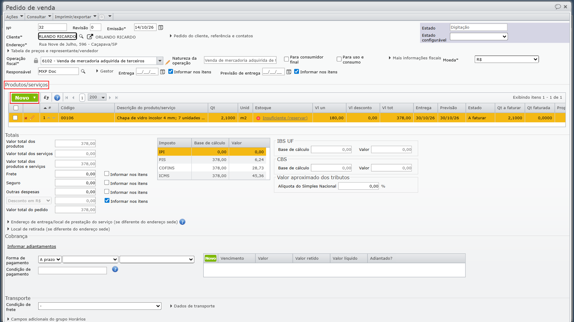Open the Condição de frete dropdown
Screen dimensions: 574x322
tap(100, 306)
